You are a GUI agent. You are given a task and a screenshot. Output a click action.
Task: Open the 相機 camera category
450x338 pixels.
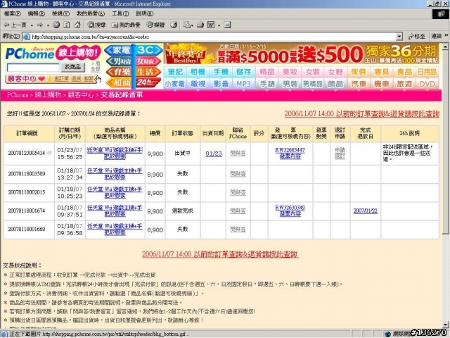198,72
